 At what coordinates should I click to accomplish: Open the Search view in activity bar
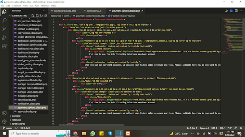coord(4,20)
